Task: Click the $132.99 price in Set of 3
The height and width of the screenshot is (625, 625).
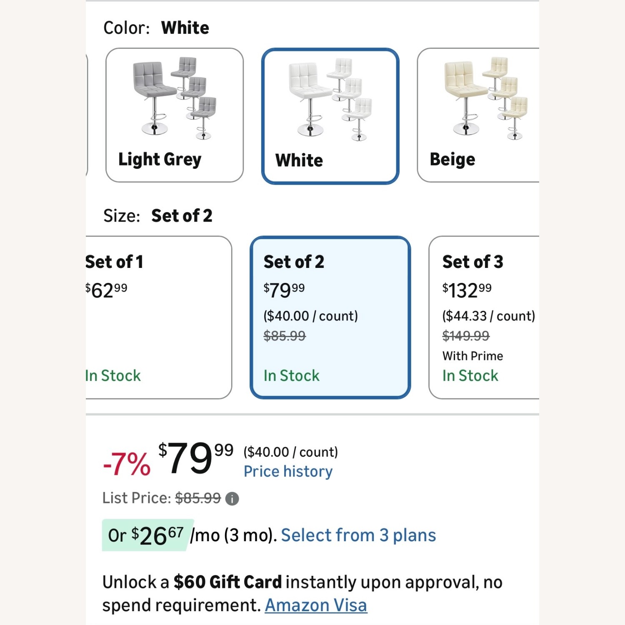Action: pos(467,290)
